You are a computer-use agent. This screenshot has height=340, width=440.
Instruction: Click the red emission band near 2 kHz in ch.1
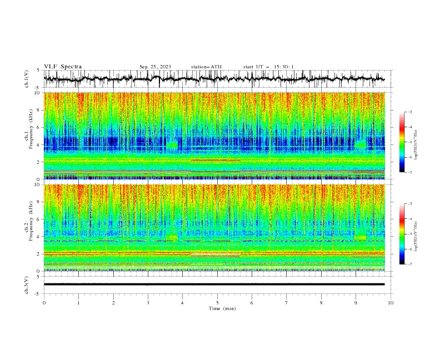tap(216, 161)
